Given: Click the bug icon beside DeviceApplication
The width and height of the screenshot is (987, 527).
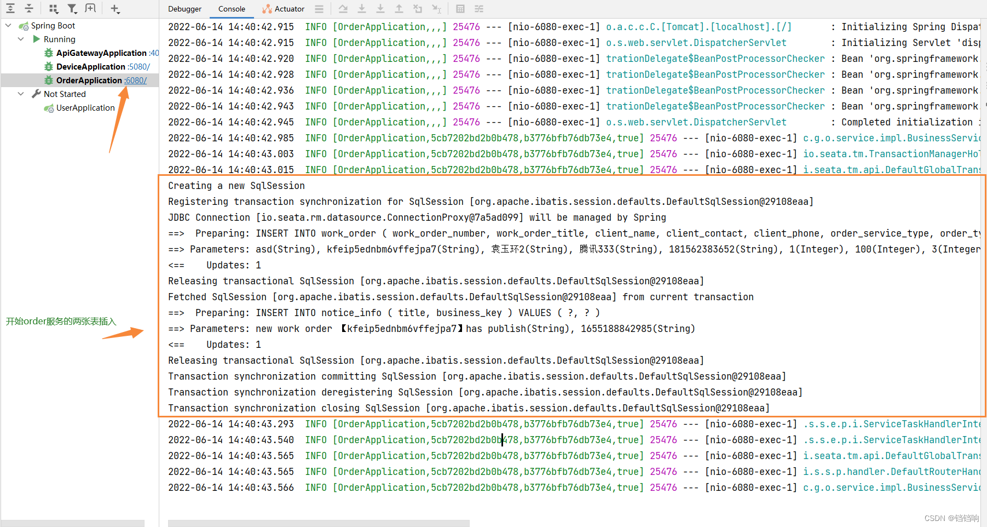Looking at the screenshot, I should tap(49, 66).
